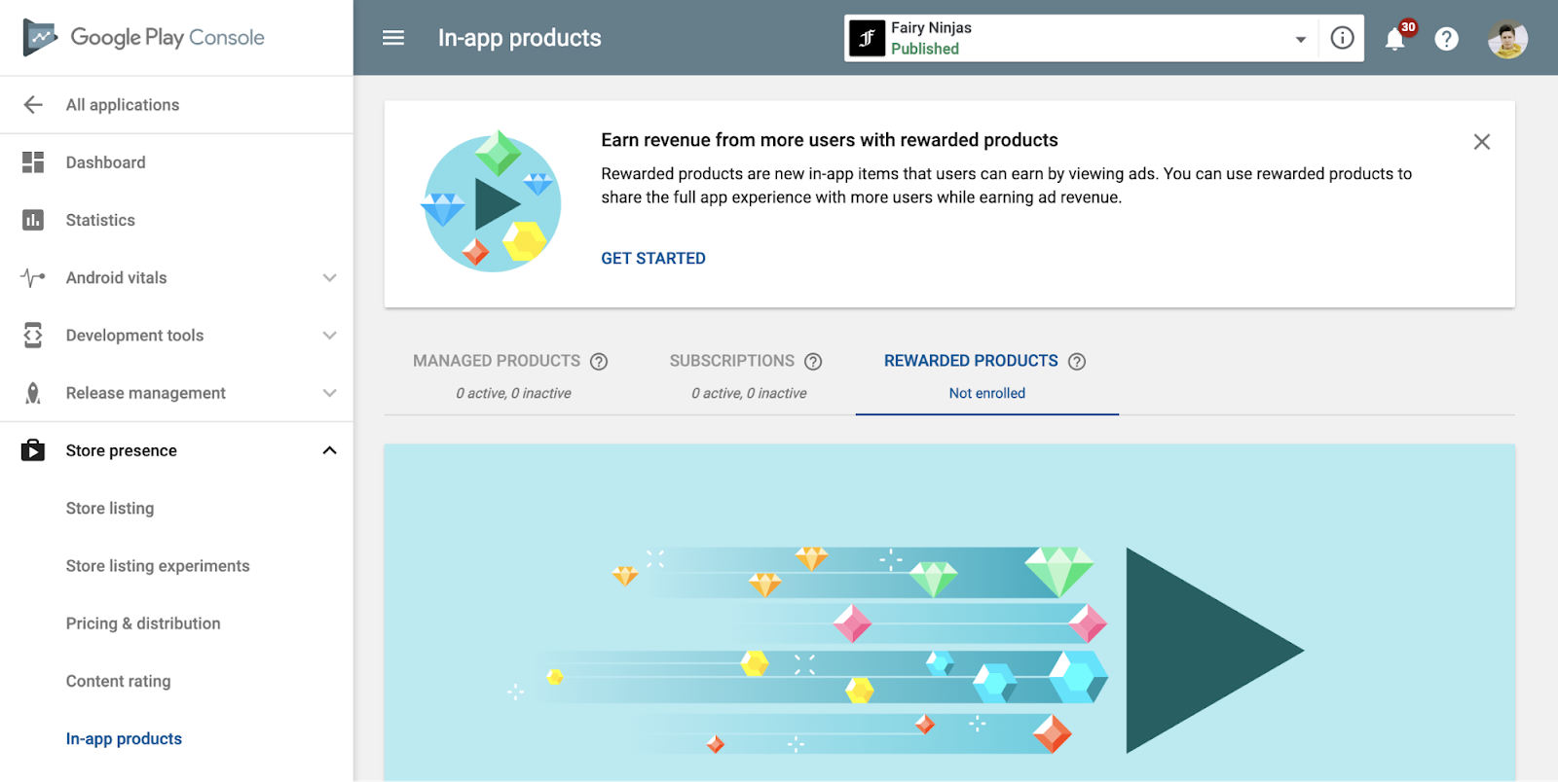Open the hamburger navigation menu
Image resolution: width=1558 pixels, height=782 pixels.
[392, 37]
